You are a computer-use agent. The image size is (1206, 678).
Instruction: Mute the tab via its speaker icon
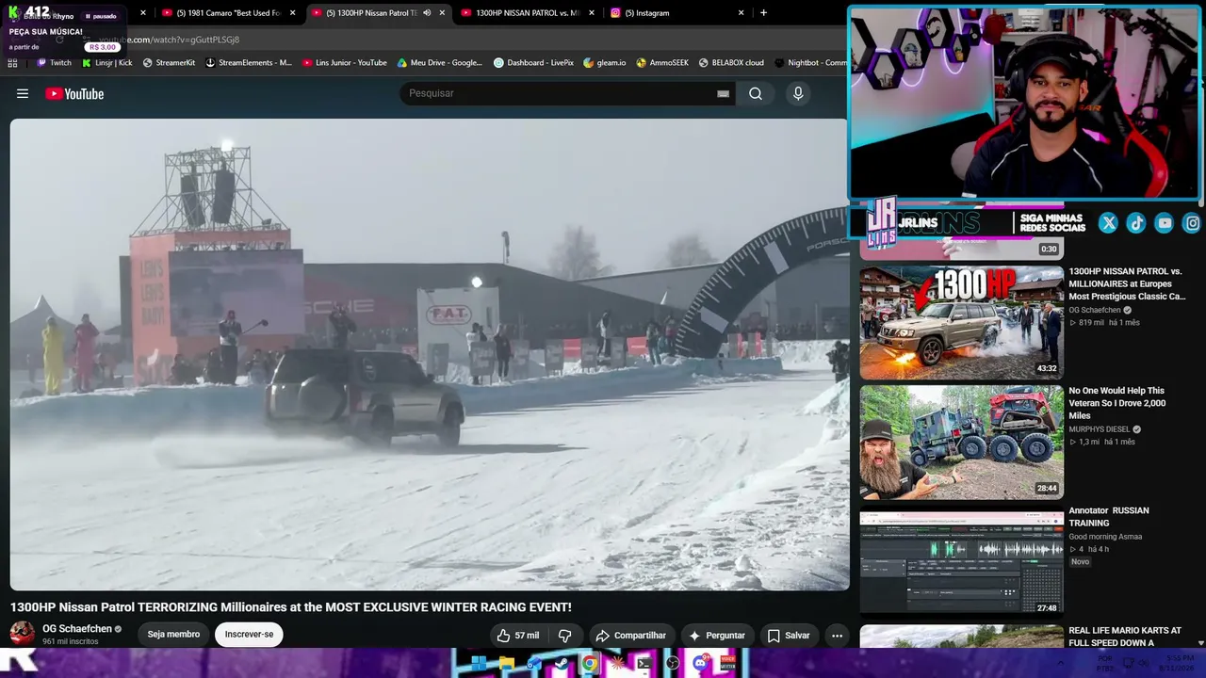point(427,13)
